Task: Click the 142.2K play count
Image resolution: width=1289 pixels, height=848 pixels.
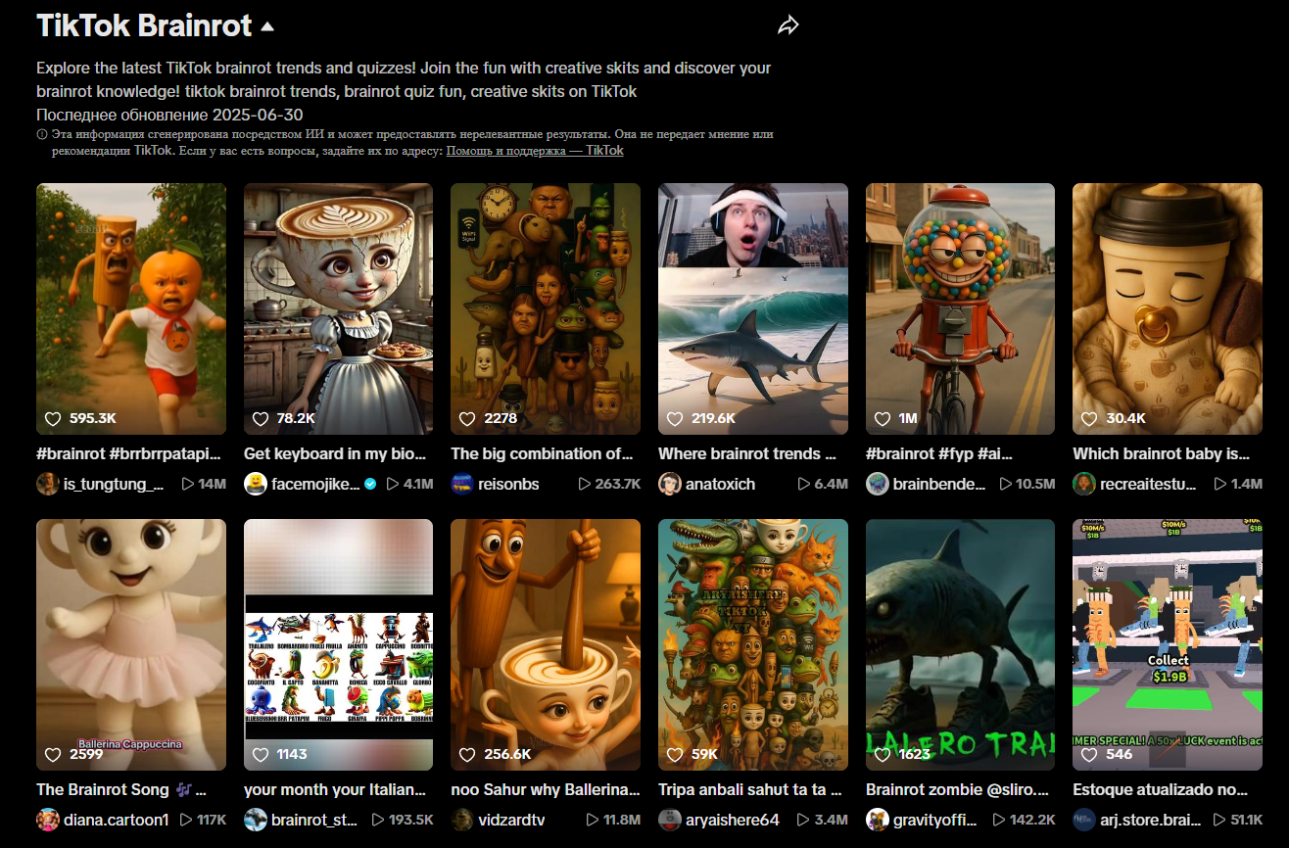Action: tap(1024, 820)
